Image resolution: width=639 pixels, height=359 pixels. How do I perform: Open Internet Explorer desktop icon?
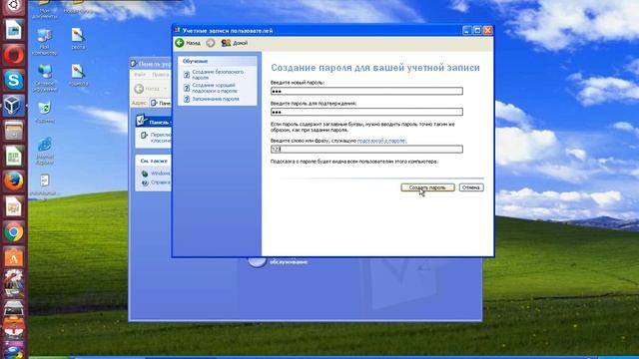pyautogui.click(x=45, y=151)
